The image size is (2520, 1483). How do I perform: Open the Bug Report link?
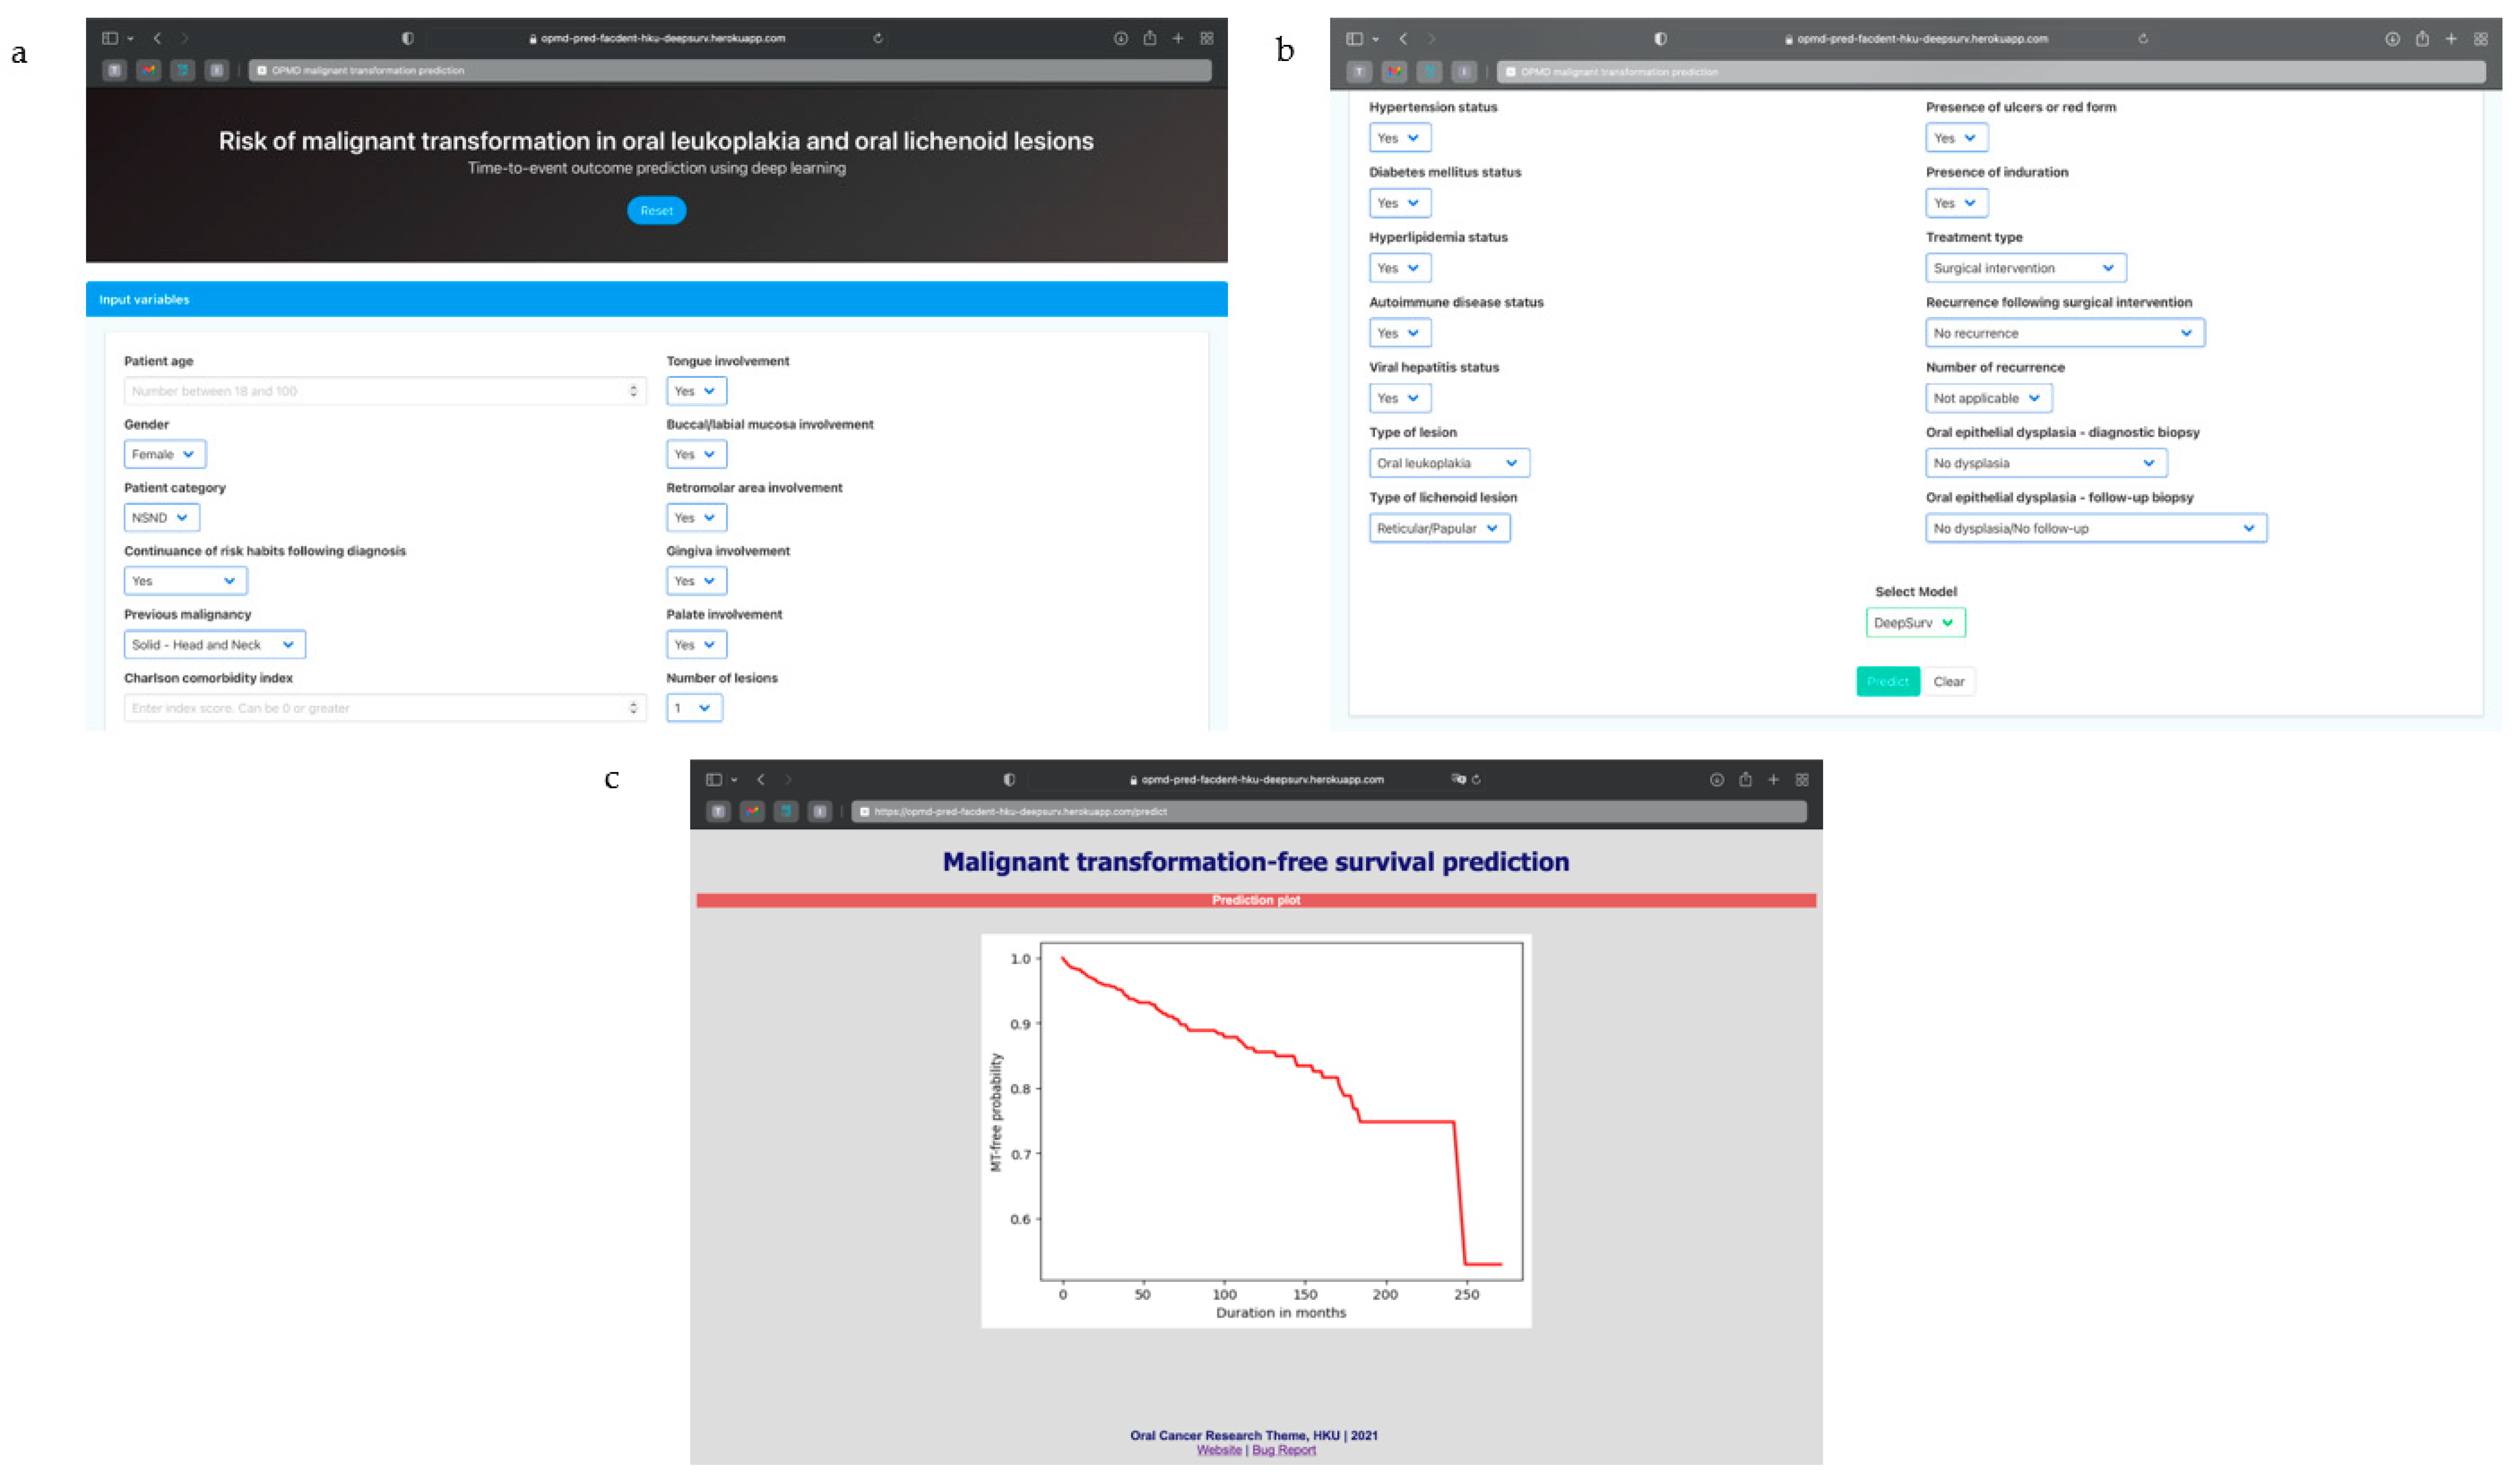[1284, 1451]
